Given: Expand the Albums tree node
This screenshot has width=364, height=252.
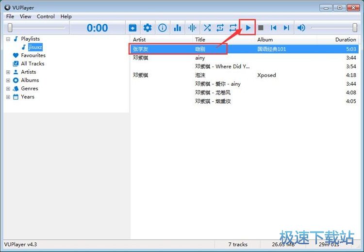Looking at the screenshot, I should [x=8, y=80].
